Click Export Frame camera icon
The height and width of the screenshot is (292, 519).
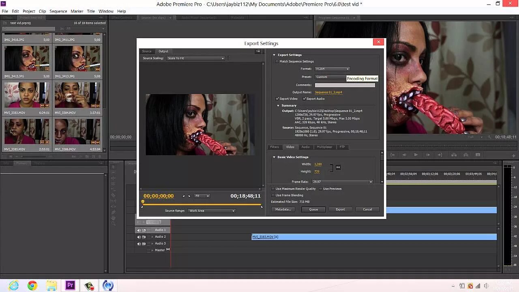point(478,155)
